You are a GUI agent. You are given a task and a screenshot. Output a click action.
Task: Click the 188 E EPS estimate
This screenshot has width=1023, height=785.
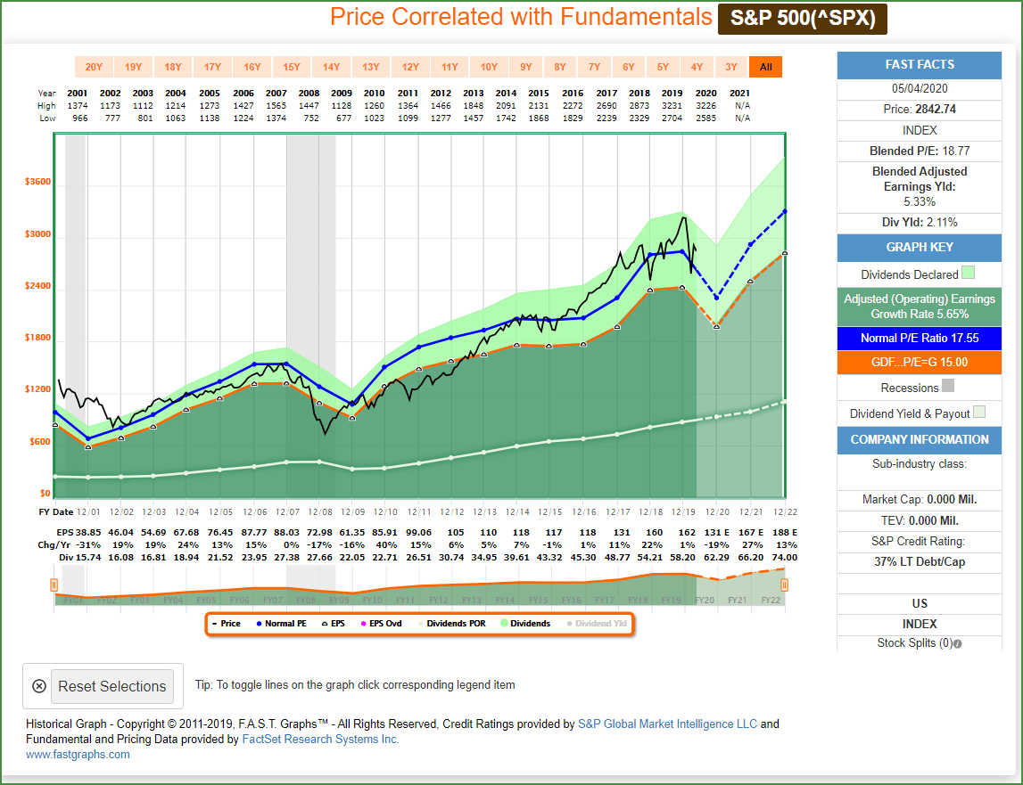click(x=785, y=533)
